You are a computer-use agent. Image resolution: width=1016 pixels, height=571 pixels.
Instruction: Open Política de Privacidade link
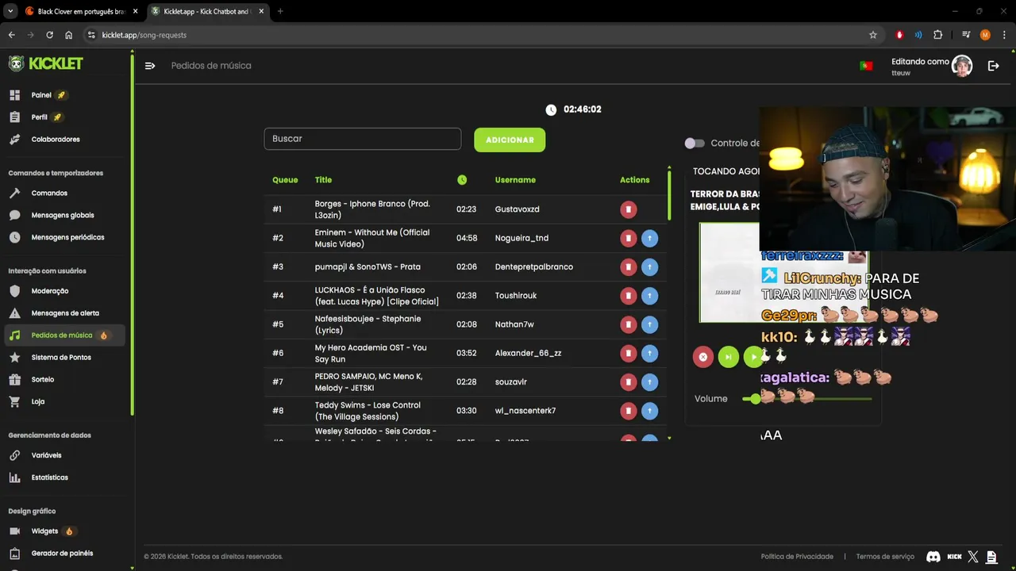[x=797, y=557]
